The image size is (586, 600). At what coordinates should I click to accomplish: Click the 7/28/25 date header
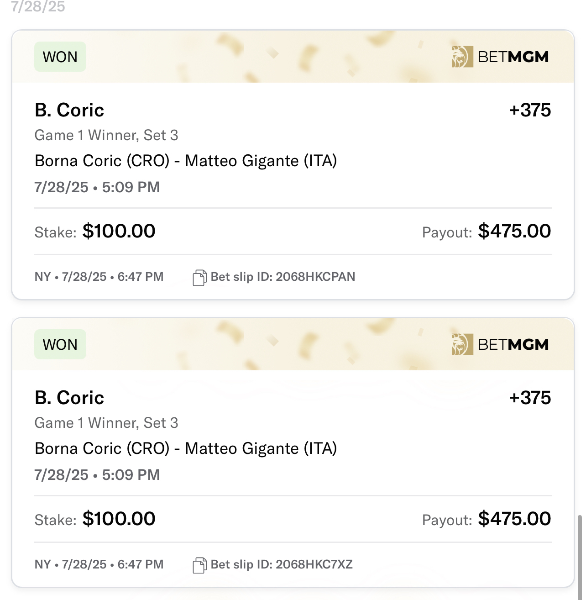[x=38, y=6]
